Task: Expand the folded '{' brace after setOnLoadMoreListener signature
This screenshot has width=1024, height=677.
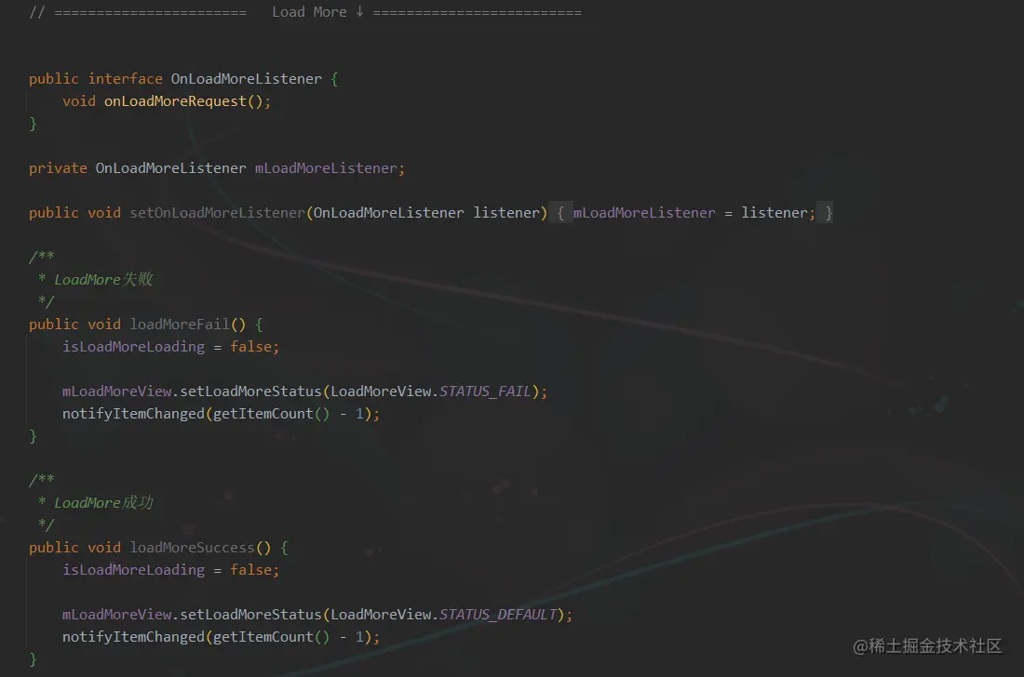Action: click(x=560, y=213)
